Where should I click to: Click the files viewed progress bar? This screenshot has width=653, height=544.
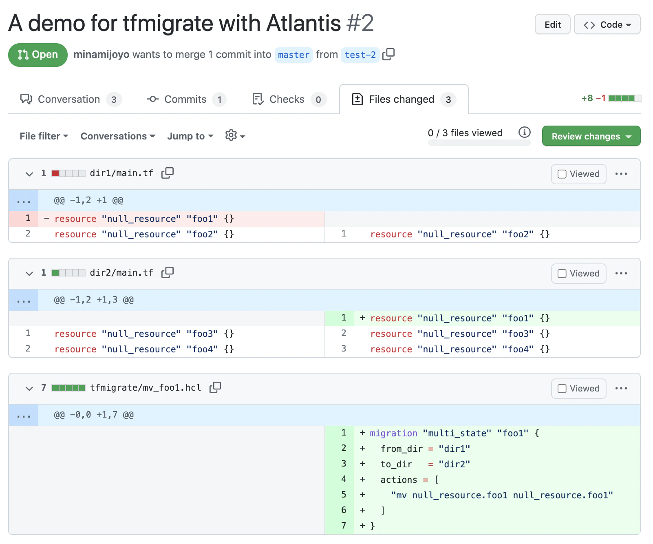pyautogui.click(x=479, y=143)
